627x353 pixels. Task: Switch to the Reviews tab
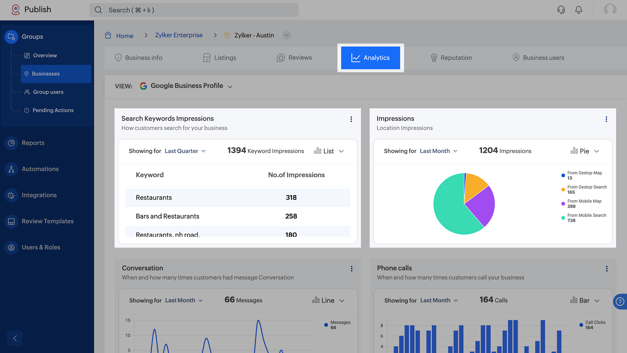coord(294,57)
